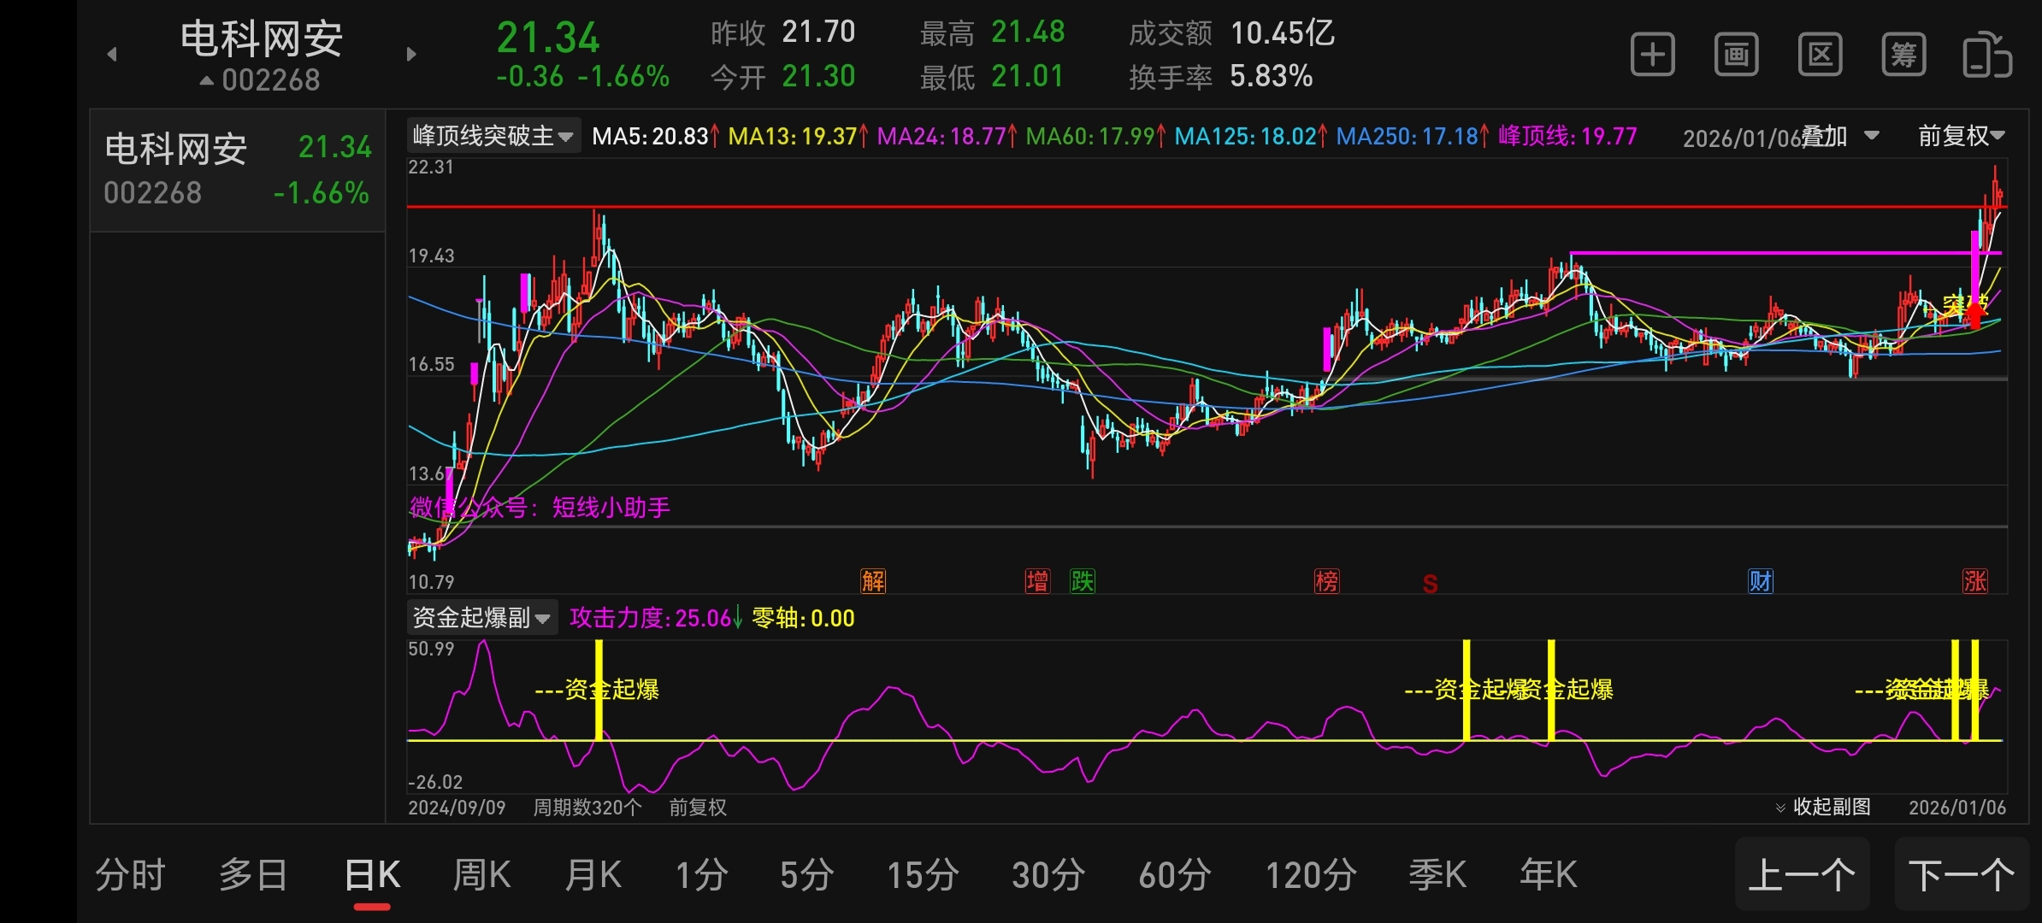The image size is (2042, 923).
Task: Click the plus add-to-watchlist icon
Action: 1652,56
